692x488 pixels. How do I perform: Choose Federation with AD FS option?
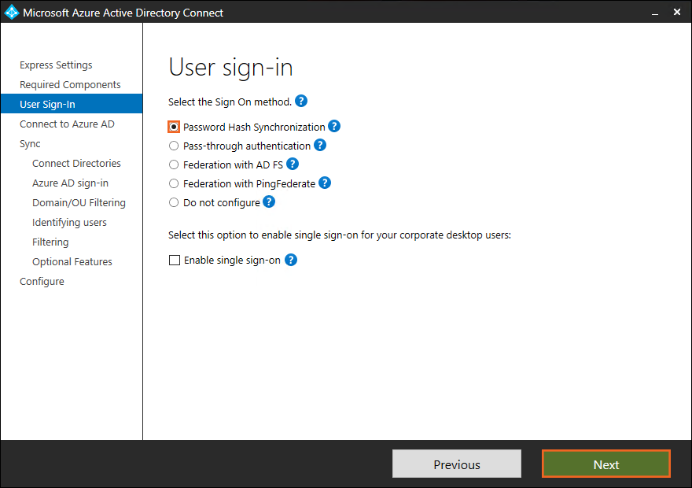coord(174,165)
